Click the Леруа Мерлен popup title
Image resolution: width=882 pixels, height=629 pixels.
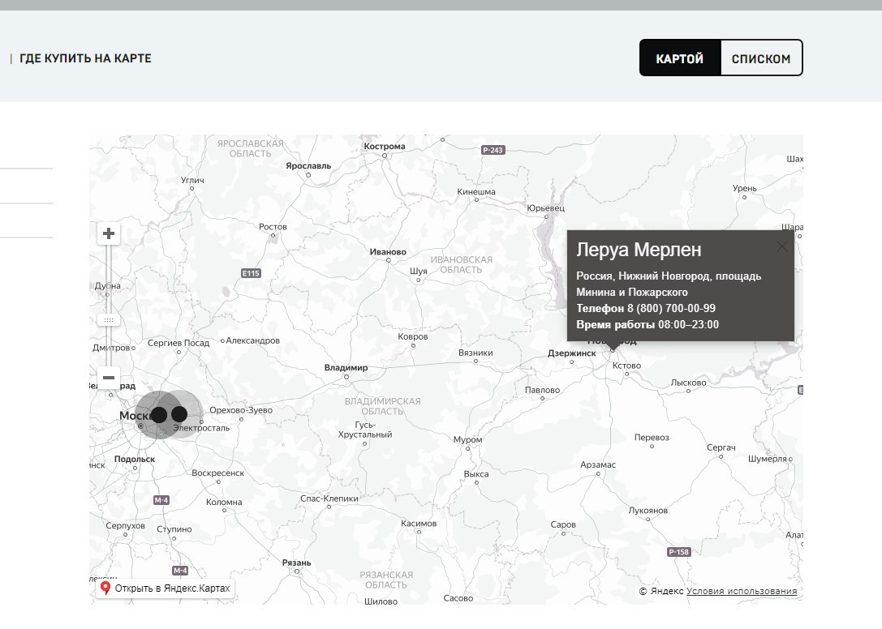click(639, 250)
